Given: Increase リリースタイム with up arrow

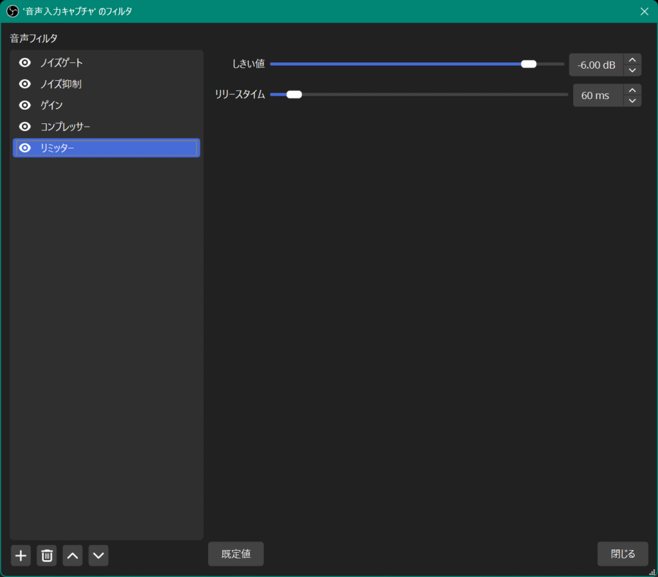Looking at the screenshot, I should (632, 91).
